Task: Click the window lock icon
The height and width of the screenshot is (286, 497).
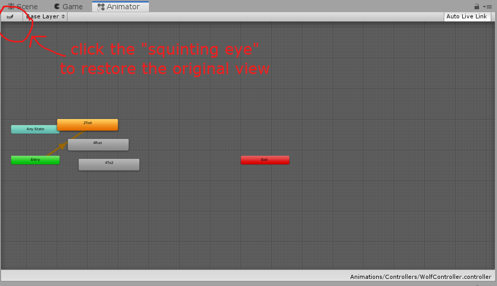Action: click(x=477, y=6)
